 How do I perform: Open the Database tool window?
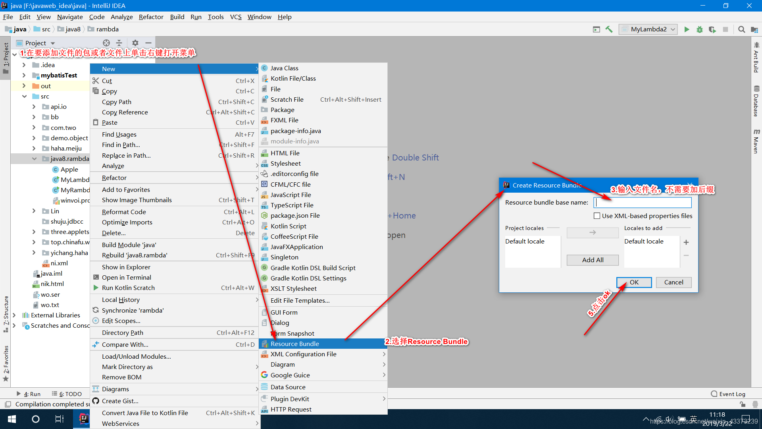pyautogui.click(x=756, y=101)
